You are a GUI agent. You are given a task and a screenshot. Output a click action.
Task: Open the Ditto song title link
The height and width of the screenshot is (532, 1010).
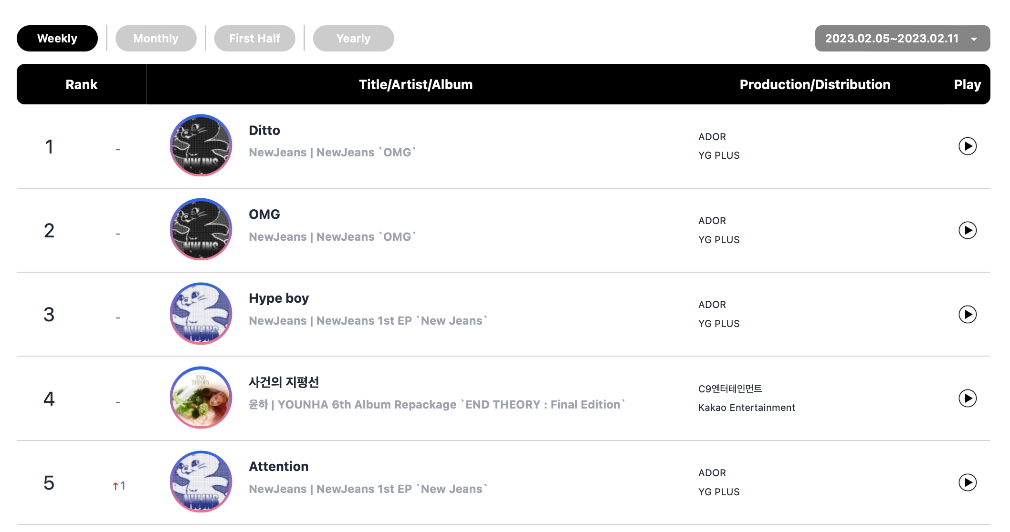[x=264, y=130]
